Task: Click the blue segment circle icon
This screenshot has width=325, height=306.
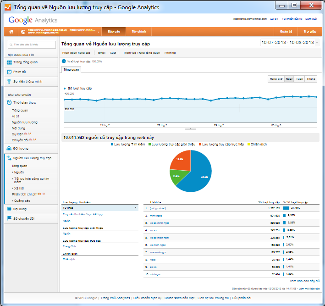Action: click(64, 61)
